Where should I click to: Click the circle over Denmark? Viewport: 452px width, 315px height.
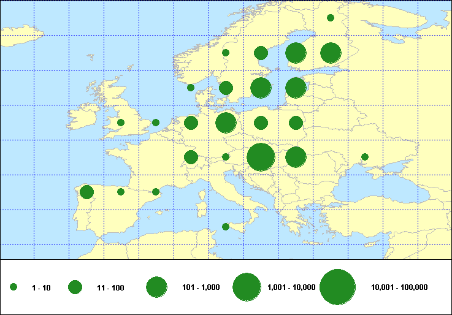[226, 88]
